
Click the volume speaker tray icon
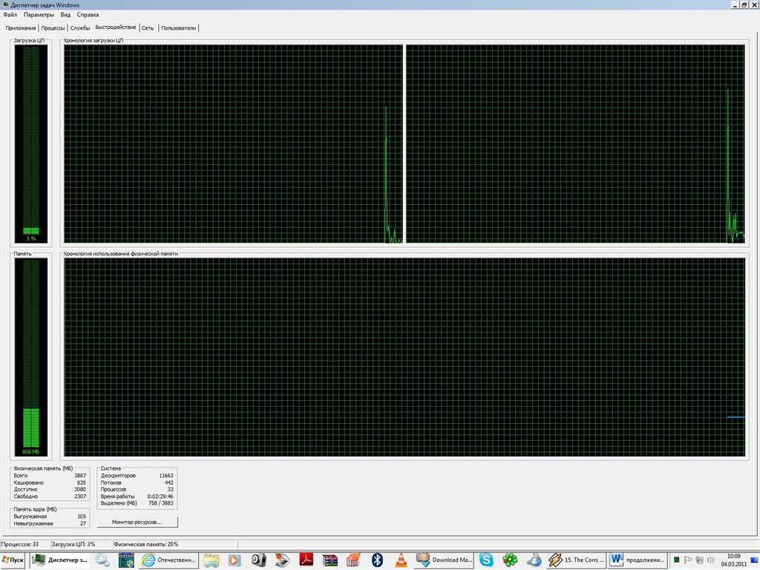(x=710, y=560)
